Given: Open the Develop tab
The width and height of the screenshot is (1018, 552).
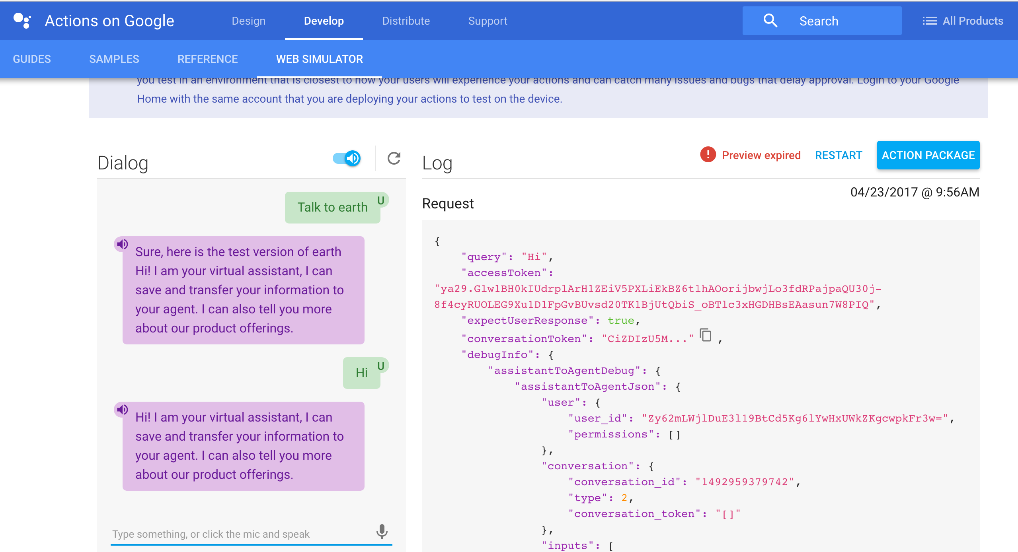Looking at the screenshot, I should (x=324, y=21).
